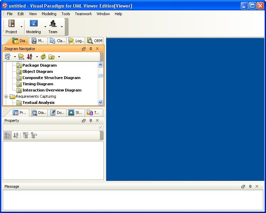Image resolution: width=266 pixels, height=213 pixels.
Task: Select the Requirements Capturing folder label
Action: click(36, 96)
